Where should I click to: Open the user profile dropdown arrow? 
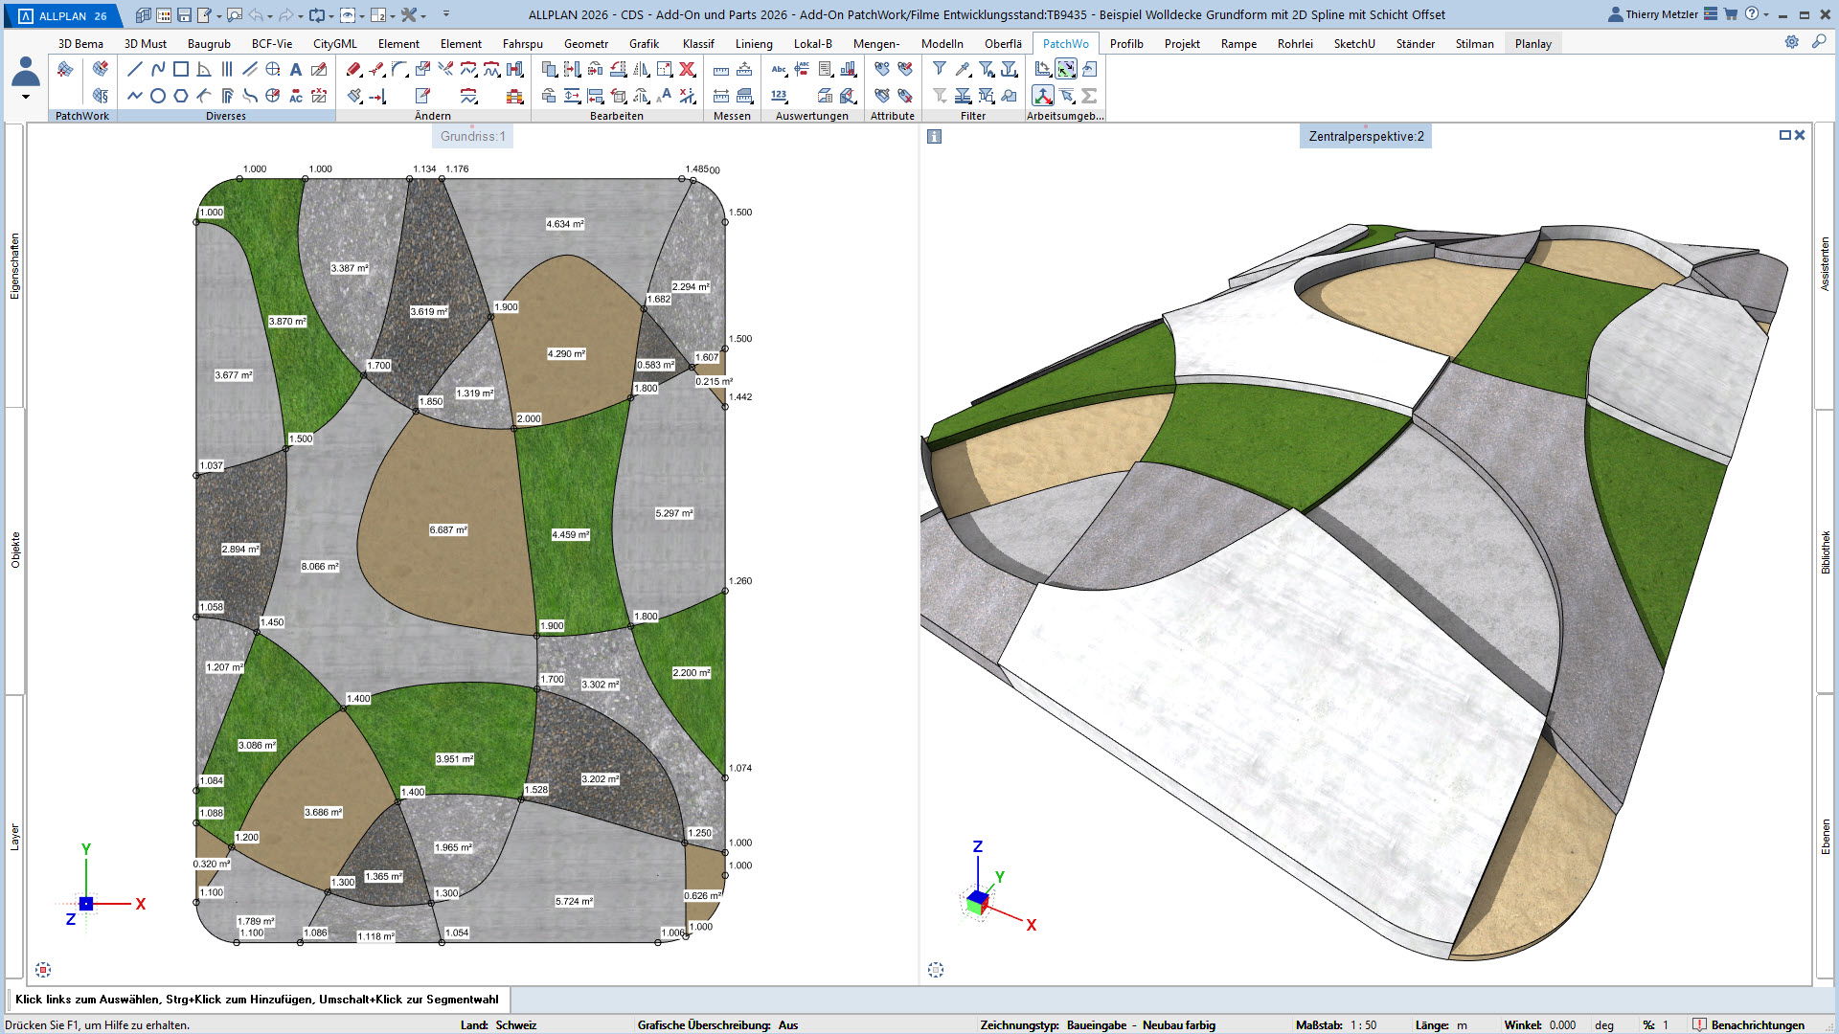[26, 97]
